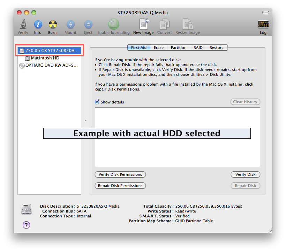Click the Resize Image toolbar icon
Screen dimensions: 286x252
coord(188,24)
